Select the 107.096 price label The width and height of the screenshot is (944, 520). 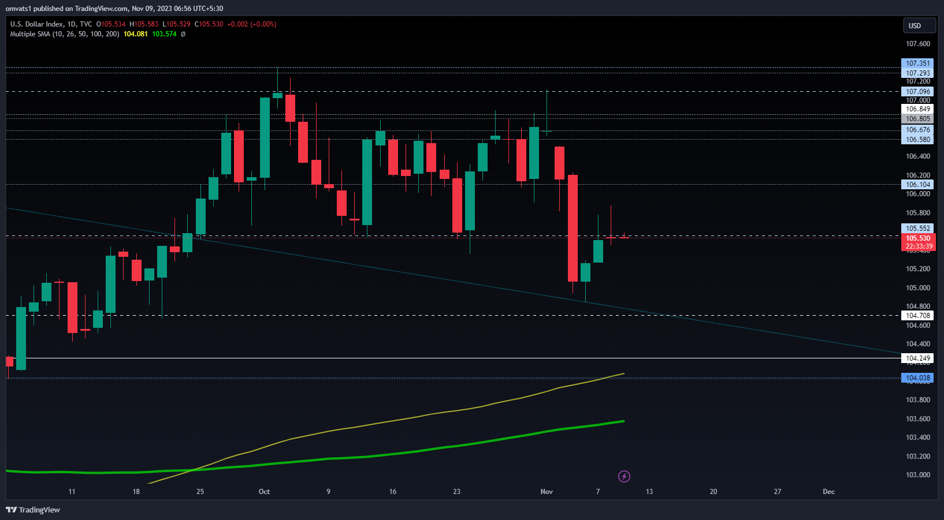pos(917,91)
